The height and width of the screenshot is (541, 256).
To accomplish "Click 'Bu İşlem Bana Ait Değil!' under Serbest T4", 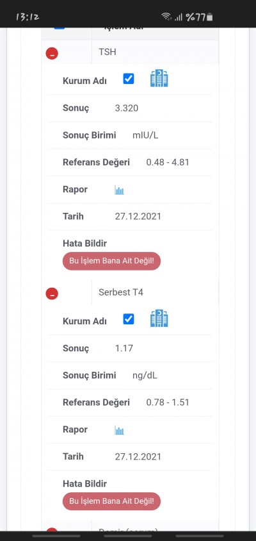I will (111, 501).
